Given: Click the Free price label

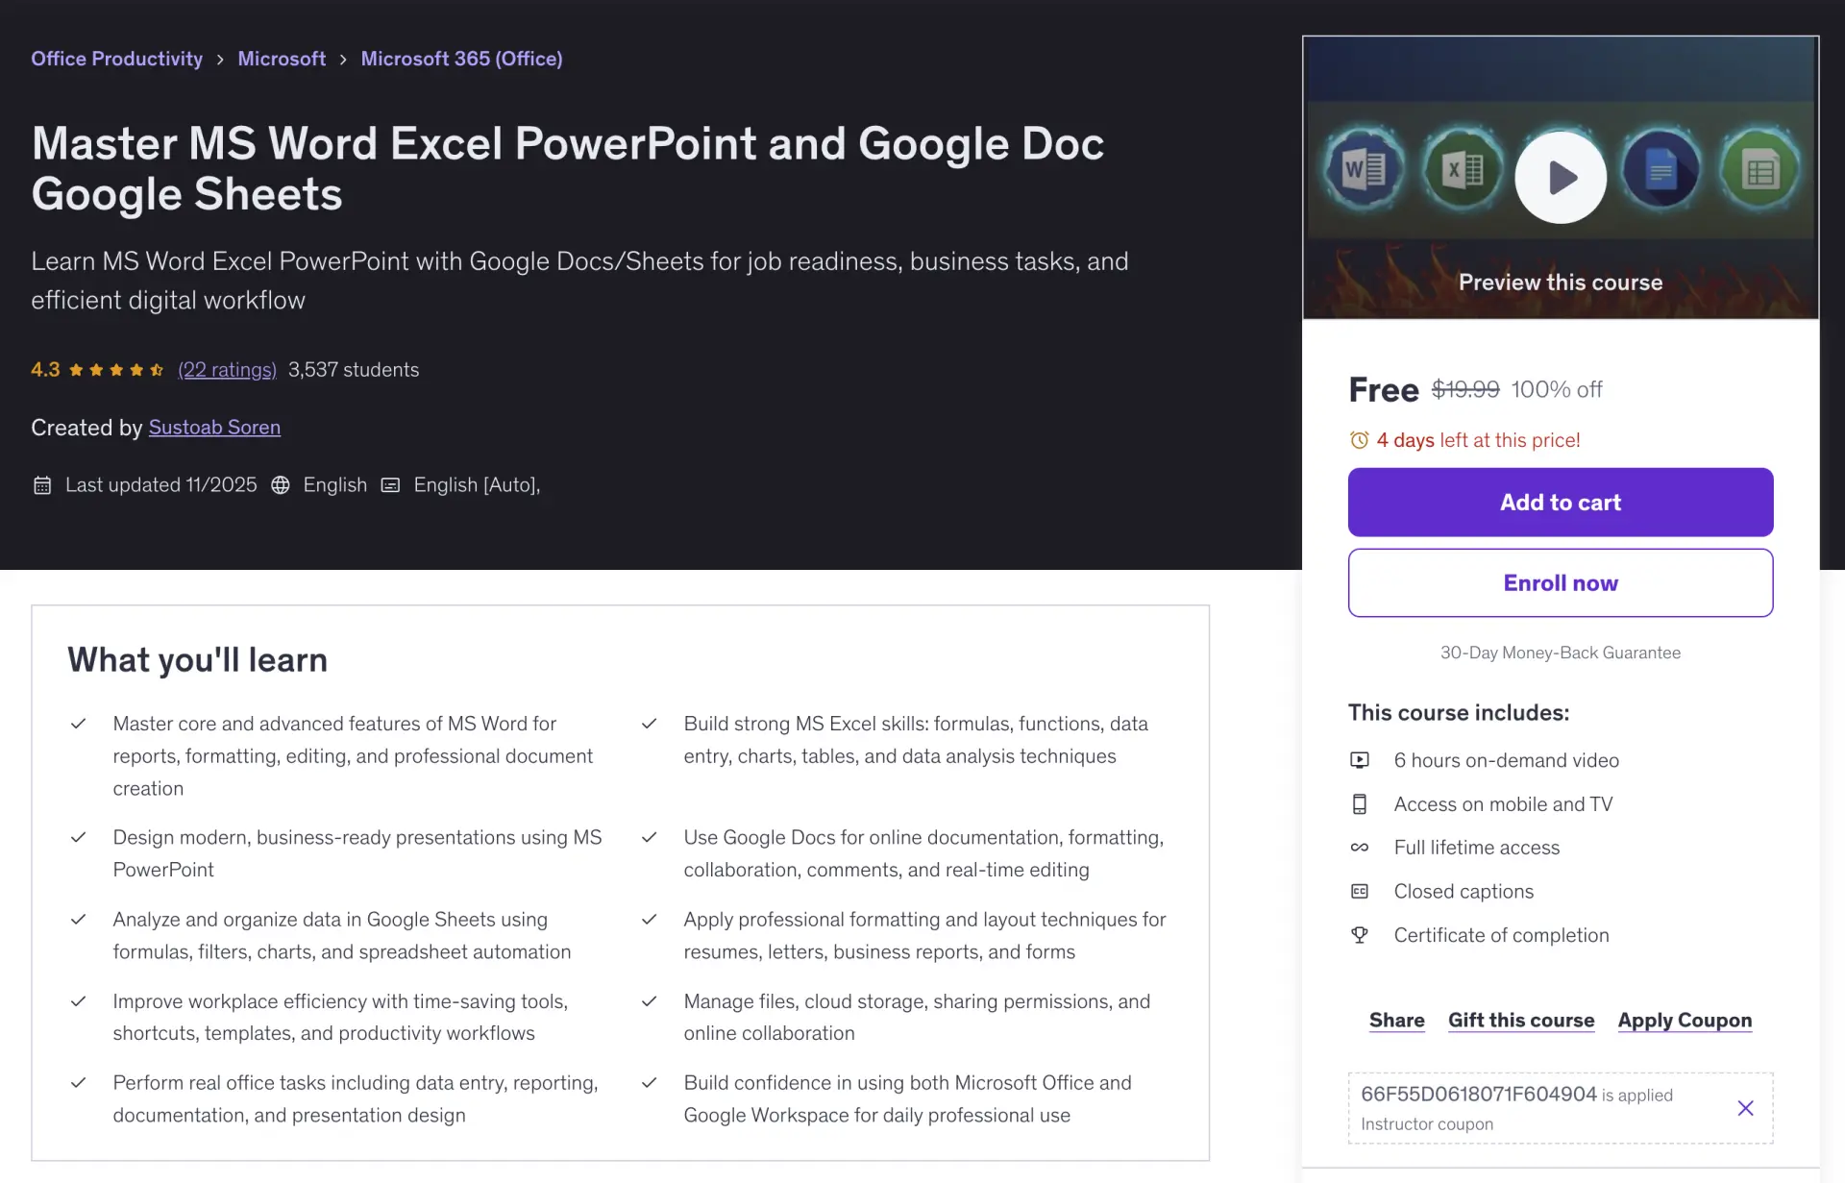Looking at the screenshot, I should [x=1384, y=389].
